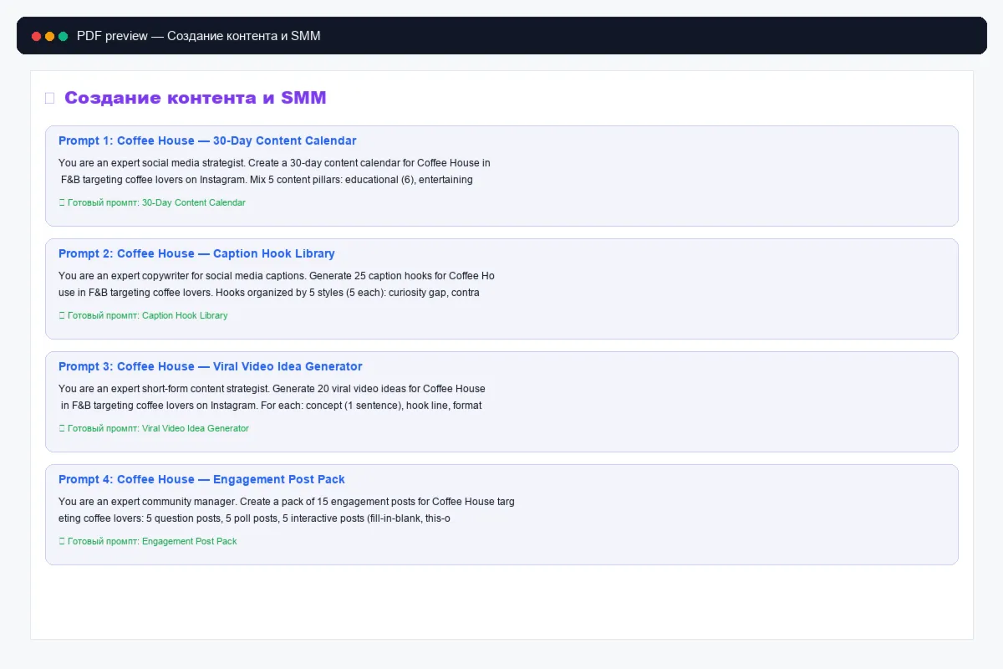Click the yellow minimize dot in title bar

coord(49,37)
